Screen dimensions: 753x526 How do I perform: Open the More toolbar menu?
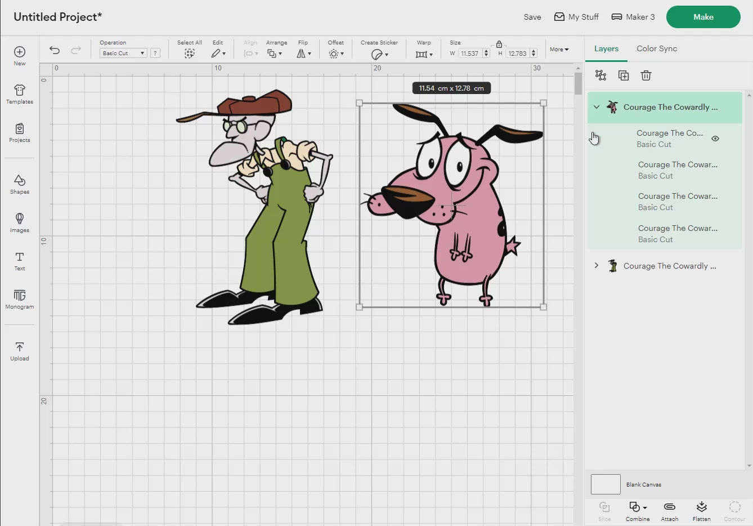point(559,50)
